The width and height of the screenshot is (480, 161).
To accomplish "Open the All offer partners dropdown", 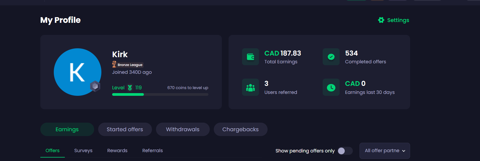I will pos(382,151).
